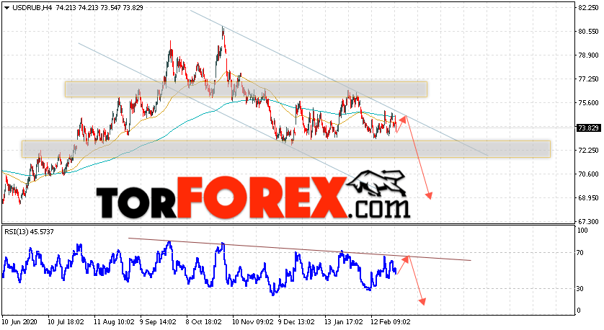Select price axis label 72.250
Viewport: 604px width, 330px height.
[589, 150]
